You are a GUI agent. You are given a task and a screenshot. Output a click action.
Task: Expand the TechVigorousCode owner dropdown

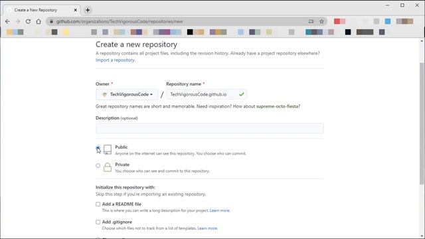(127, 94)
